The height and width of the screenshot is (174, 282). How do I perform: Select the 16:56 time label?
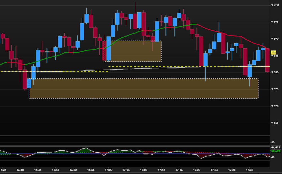tap(91, 170)
